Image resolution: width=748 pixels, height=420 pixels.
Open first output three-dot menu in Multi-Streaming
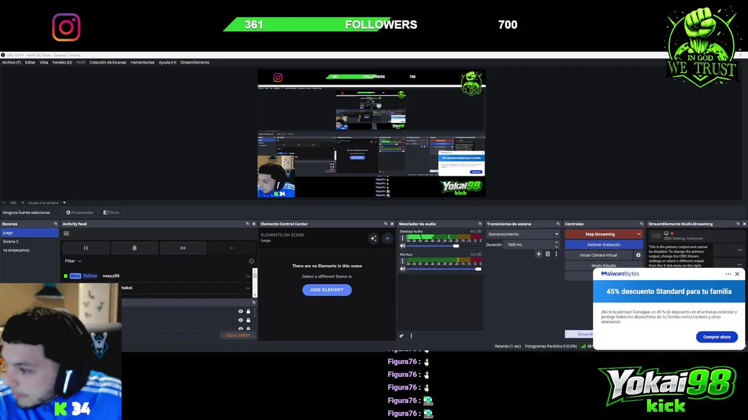click(x=740, y=250)
